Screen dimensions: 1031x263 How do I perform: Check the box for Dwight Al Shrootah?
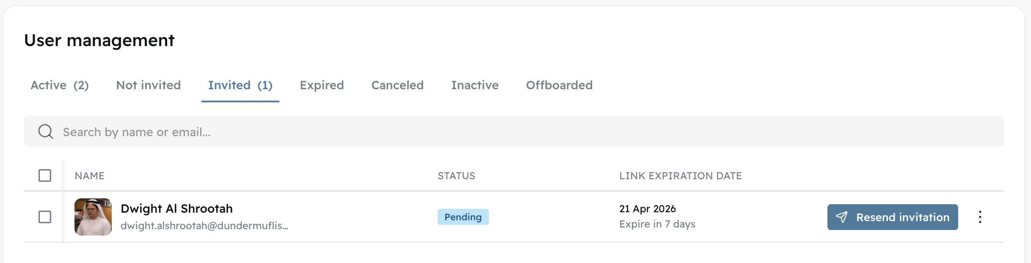coord(45,217)
